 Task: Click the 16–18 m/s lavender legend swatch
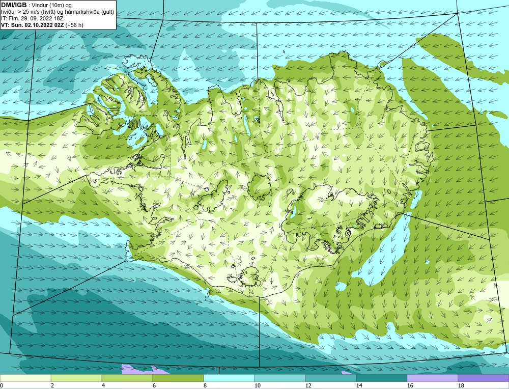click(432, 378)
